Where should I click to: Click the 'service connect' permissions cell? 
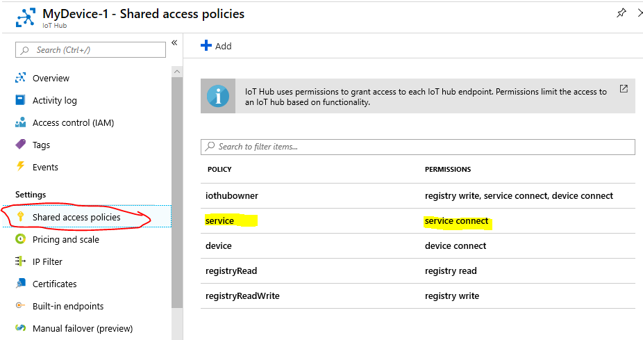pos(456,221)
